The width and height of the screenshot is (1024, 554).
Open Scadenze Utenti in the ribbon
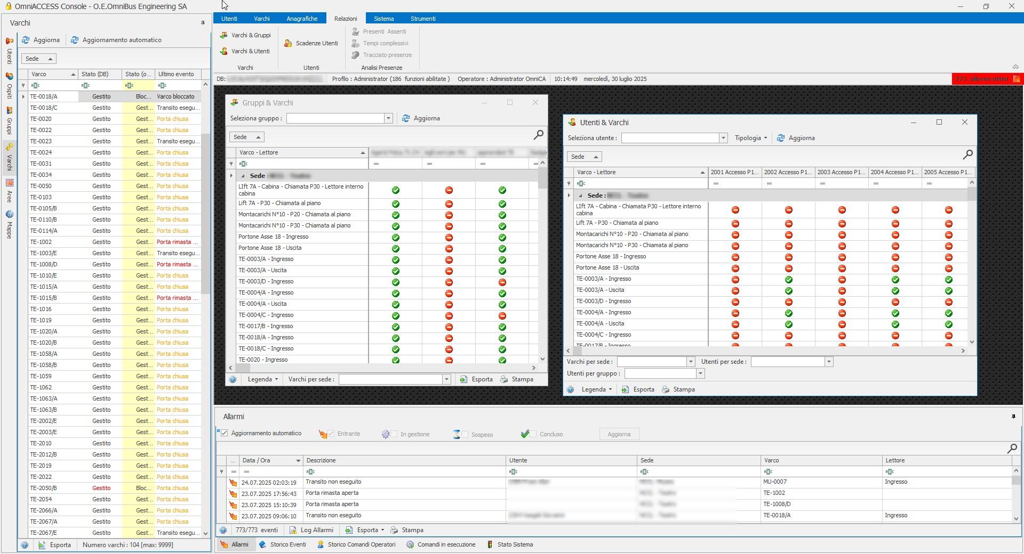pyautogui.click(x=311, y=43)
